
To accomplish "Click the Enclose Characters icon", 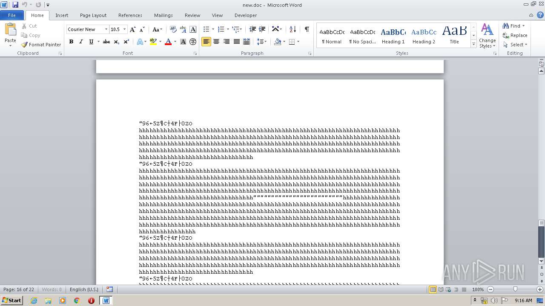I will point(193,42).
